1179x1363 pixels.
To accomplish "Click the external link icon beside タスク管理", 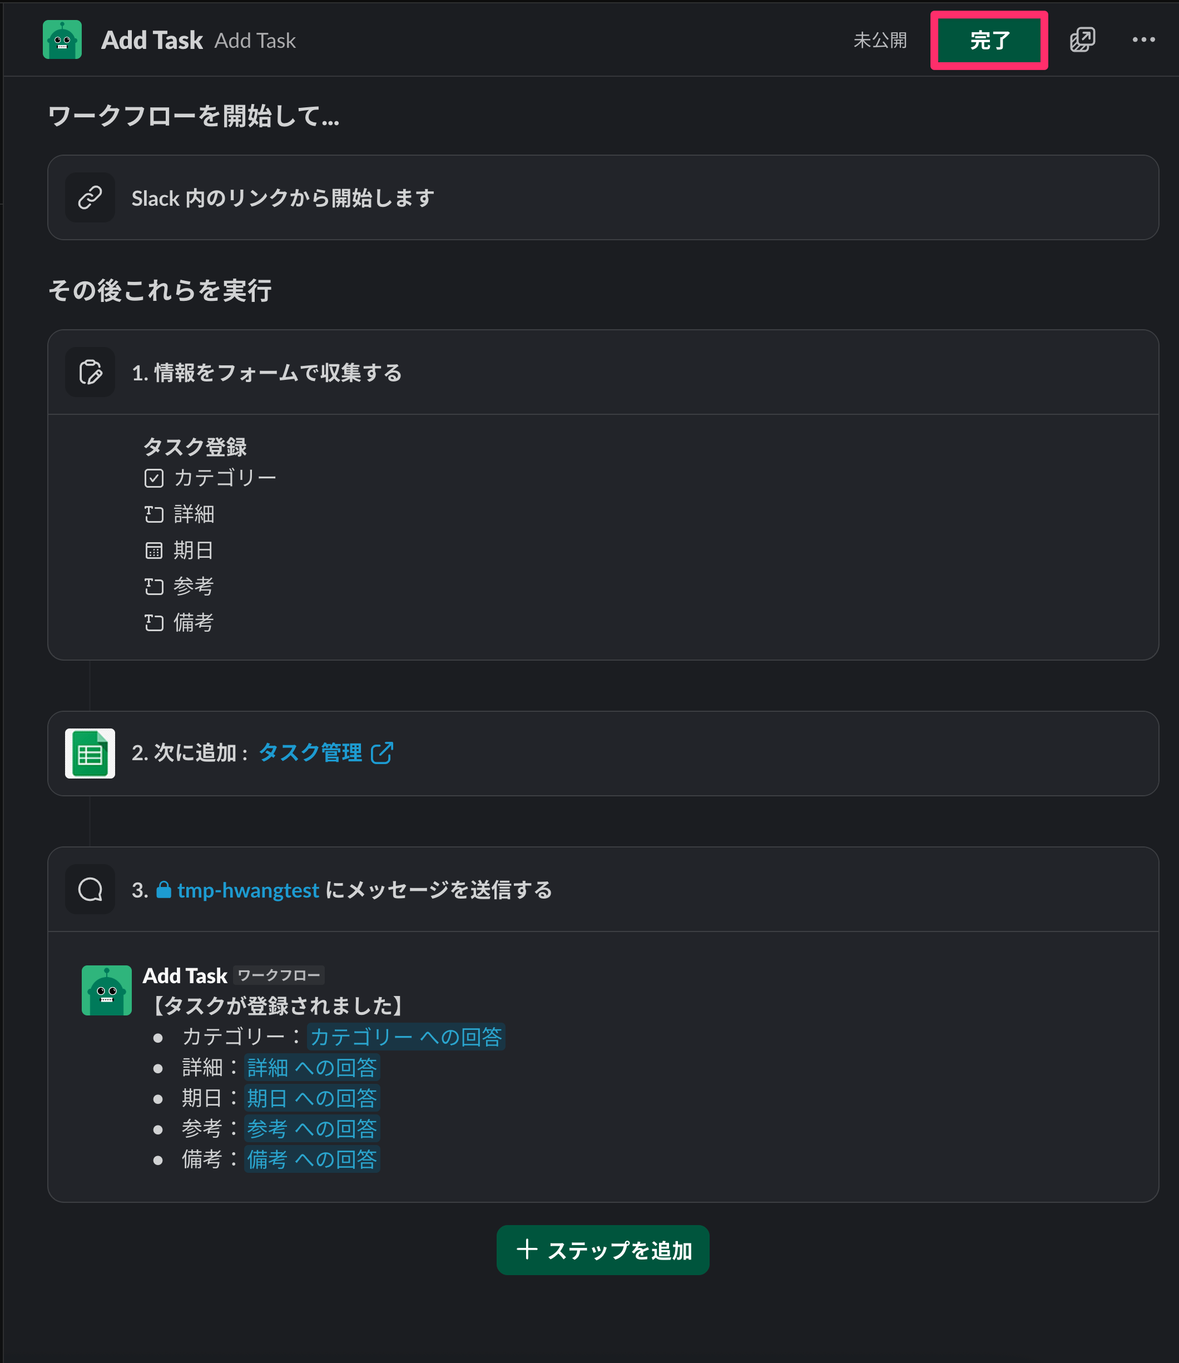I will [x=382, y=752].
